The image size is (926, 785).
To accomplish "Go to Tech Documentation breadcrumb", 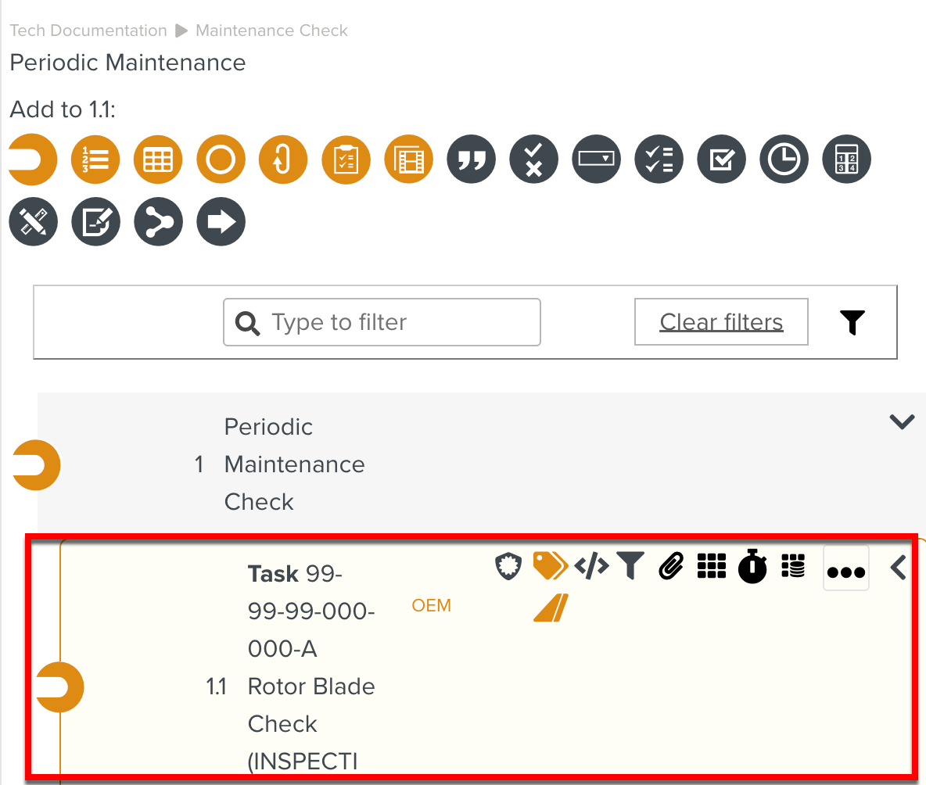I will point(88,30).
